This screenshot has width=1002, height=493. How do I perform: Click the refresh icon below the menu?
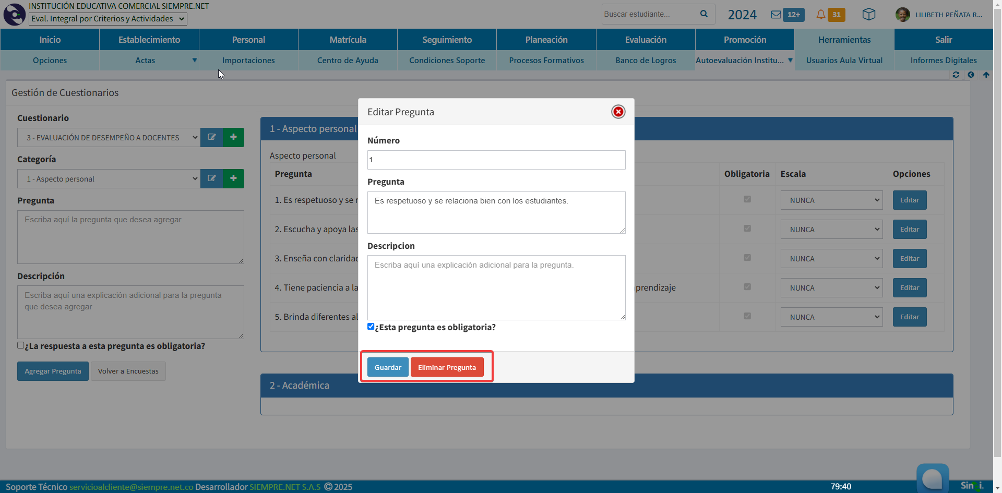click(956, 75)
